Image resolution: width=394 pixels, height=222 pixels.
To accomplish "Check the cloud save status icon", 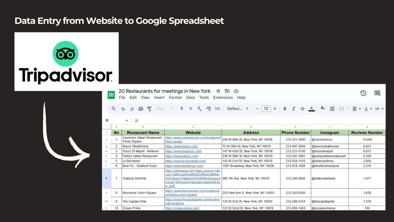I will tap(236, 91).
